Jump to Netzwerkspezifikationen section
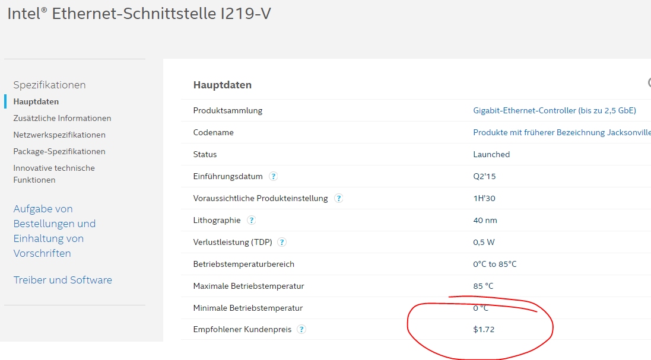Screen dimensions: 651x360 [x=59, y=135]
